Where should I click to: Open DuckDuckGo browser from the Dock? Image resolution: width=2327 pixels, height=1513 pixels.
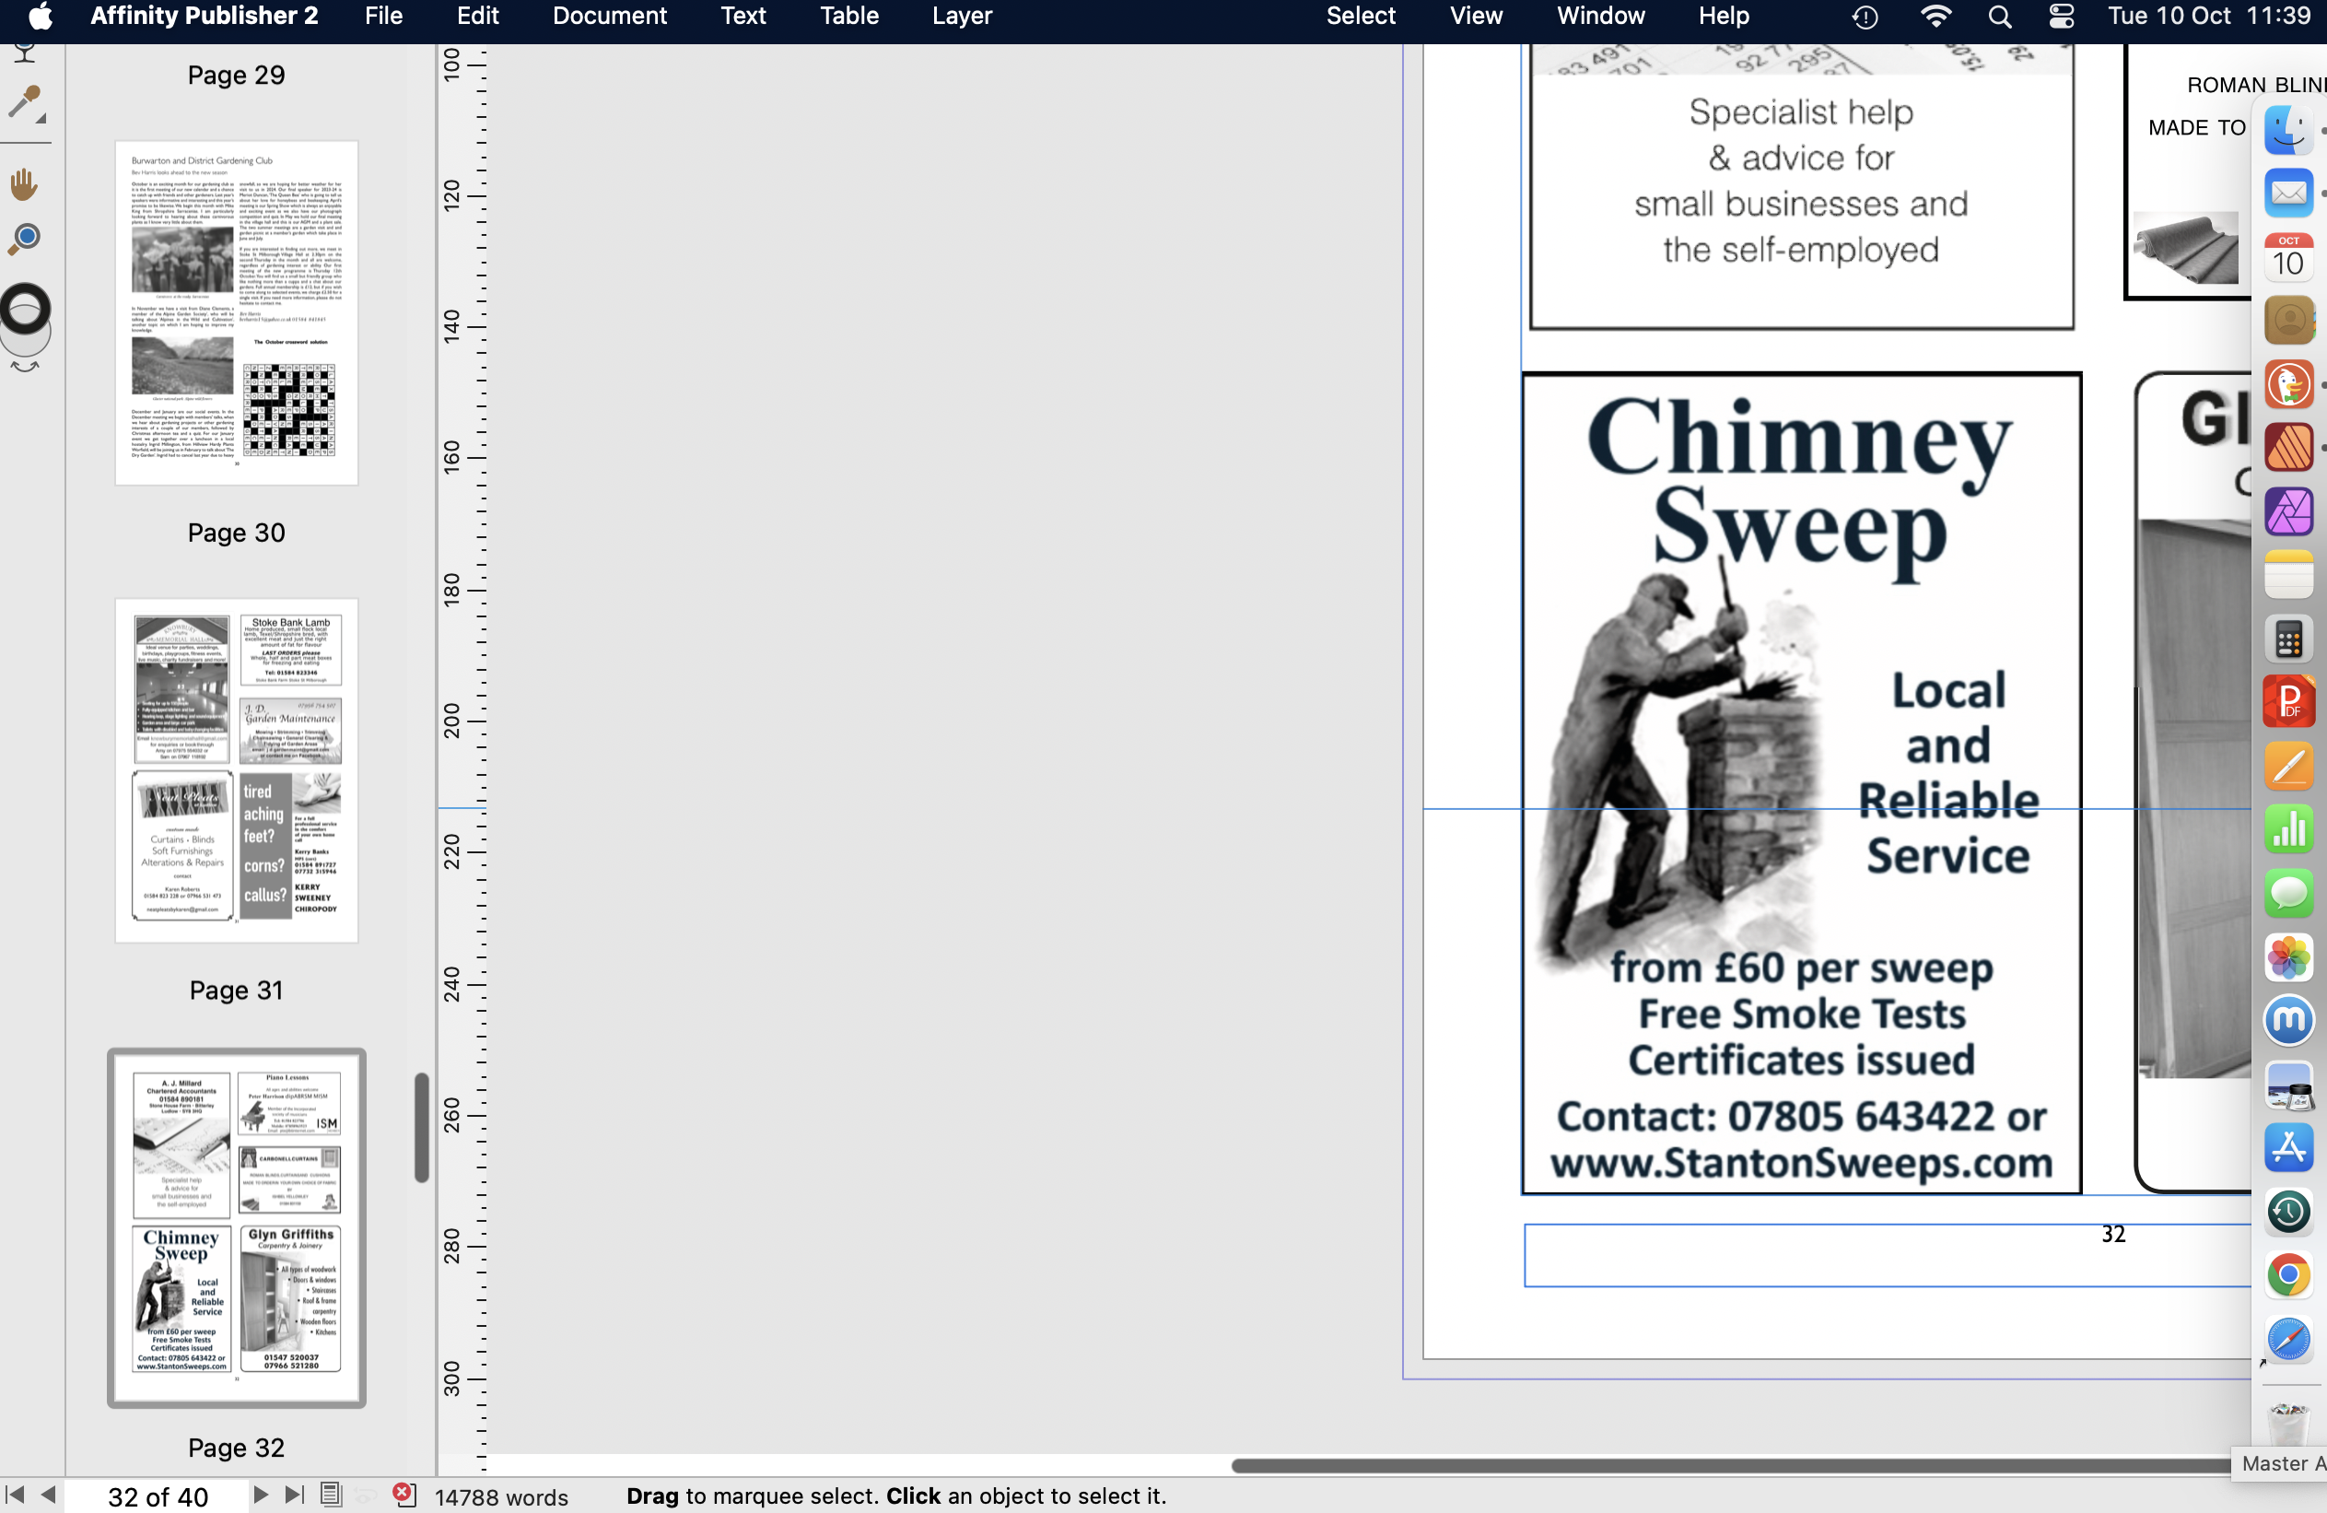[x=2288, y=383]
